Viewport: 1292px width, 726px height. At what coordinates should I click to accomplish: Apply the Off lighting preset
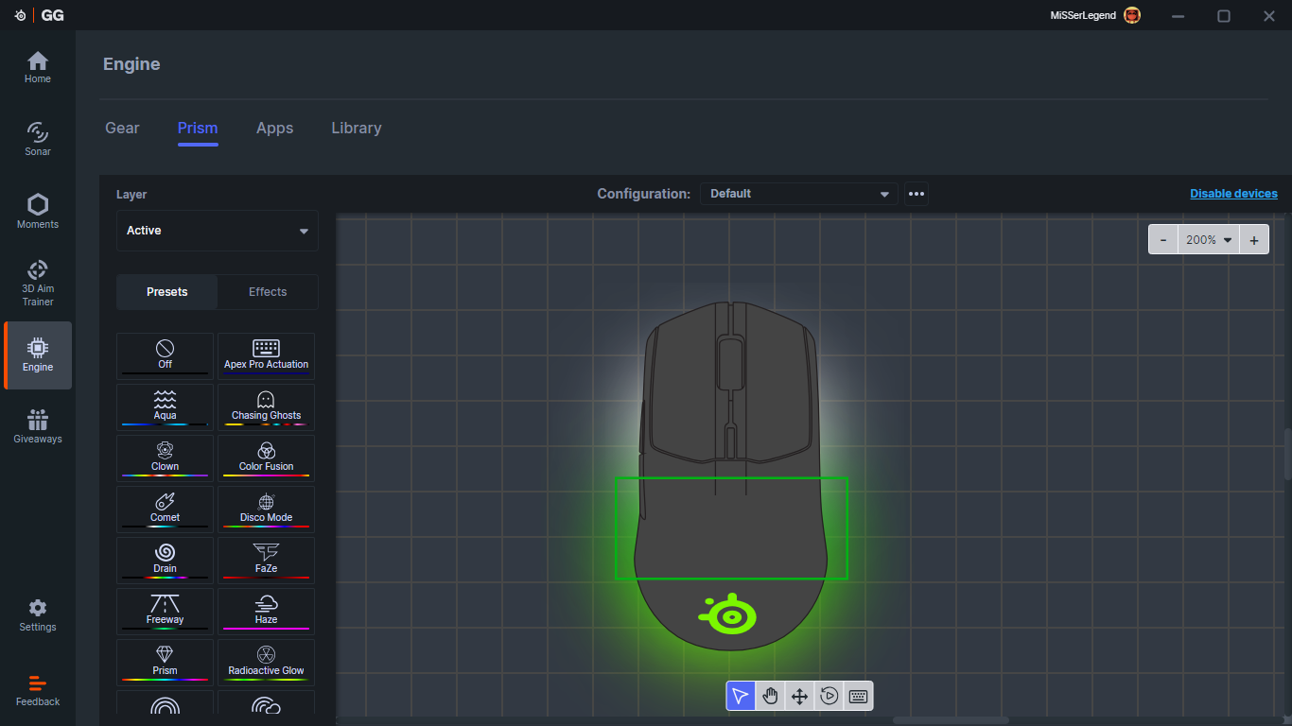(x=165, y=356)
